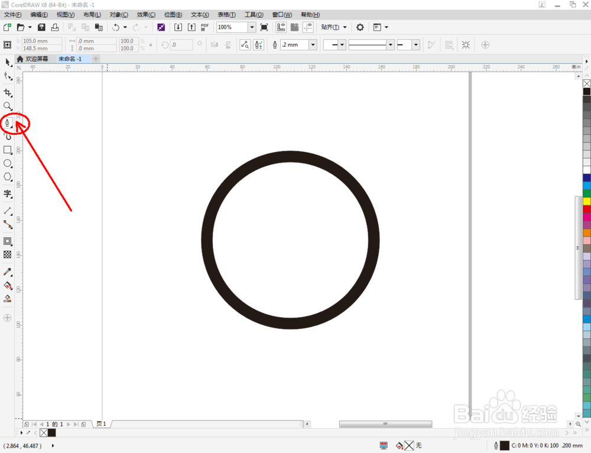The width and height of the screenshot is (591, 453).
Task: Select the Transparency checkerboard tool
Action: [8, 255]
